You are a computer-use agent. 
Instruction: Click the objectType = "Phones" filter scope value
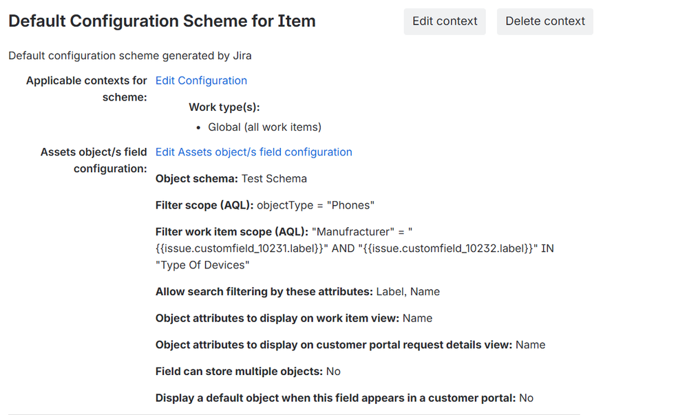point(315,205)
